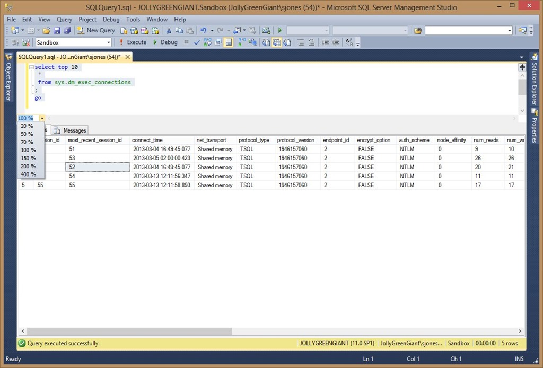This screenshot has width=543, height=368.
Task: Click the Cut scissors icon
Action: click(x=168, y=30)
